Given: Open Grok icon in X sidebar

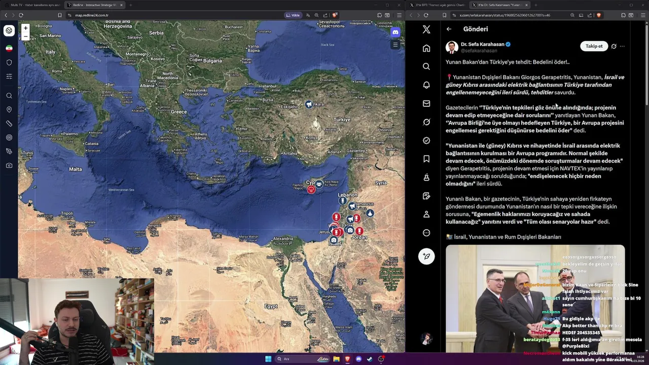Looking at the screenshot, I should pos(426,122).
